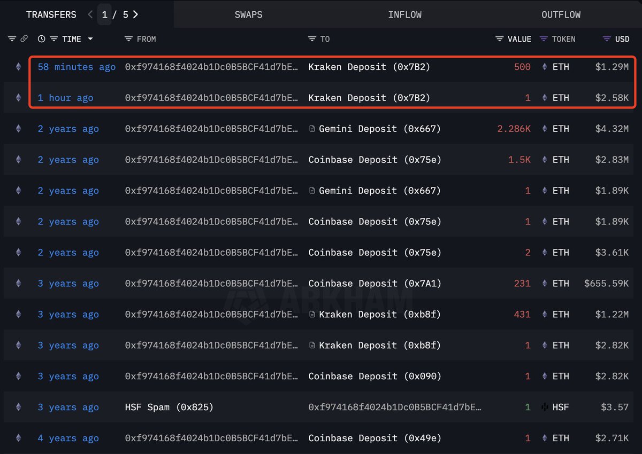The height and width of the screenshot is (454, 642).
Task: Open the leftmost filter icon in header
Action: click(x=12, y=39)
